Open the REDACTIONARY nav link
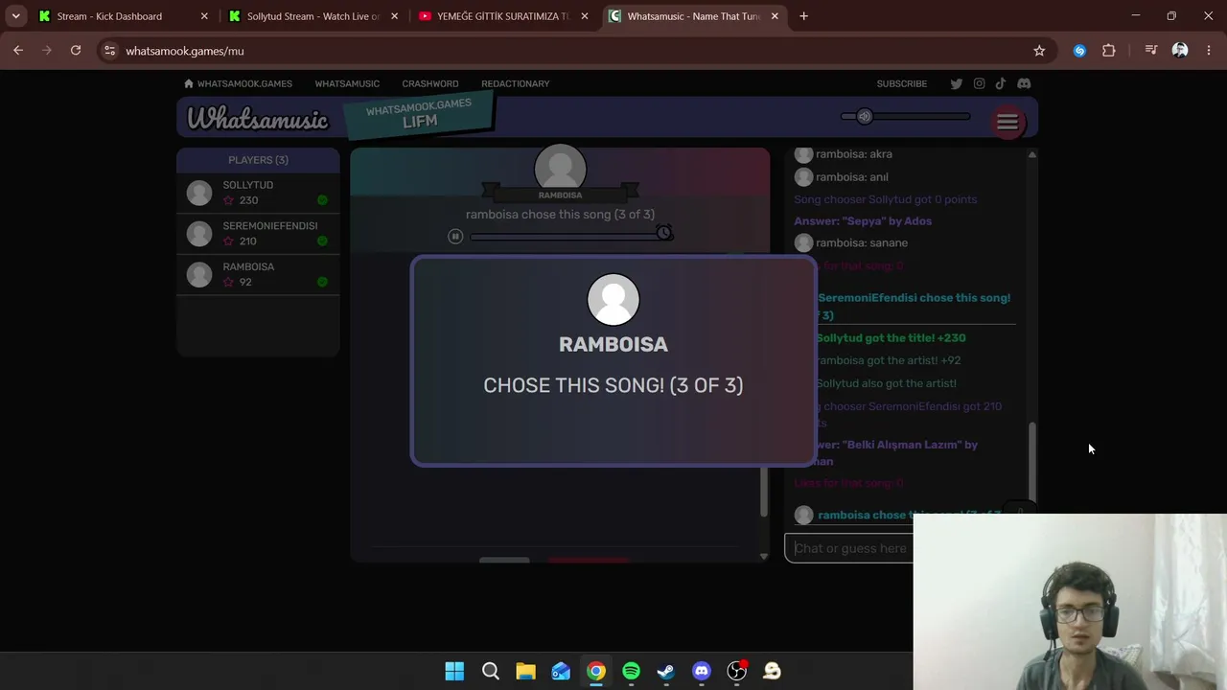The height and width of the screenshot is (690, 1227). point(516,83)
